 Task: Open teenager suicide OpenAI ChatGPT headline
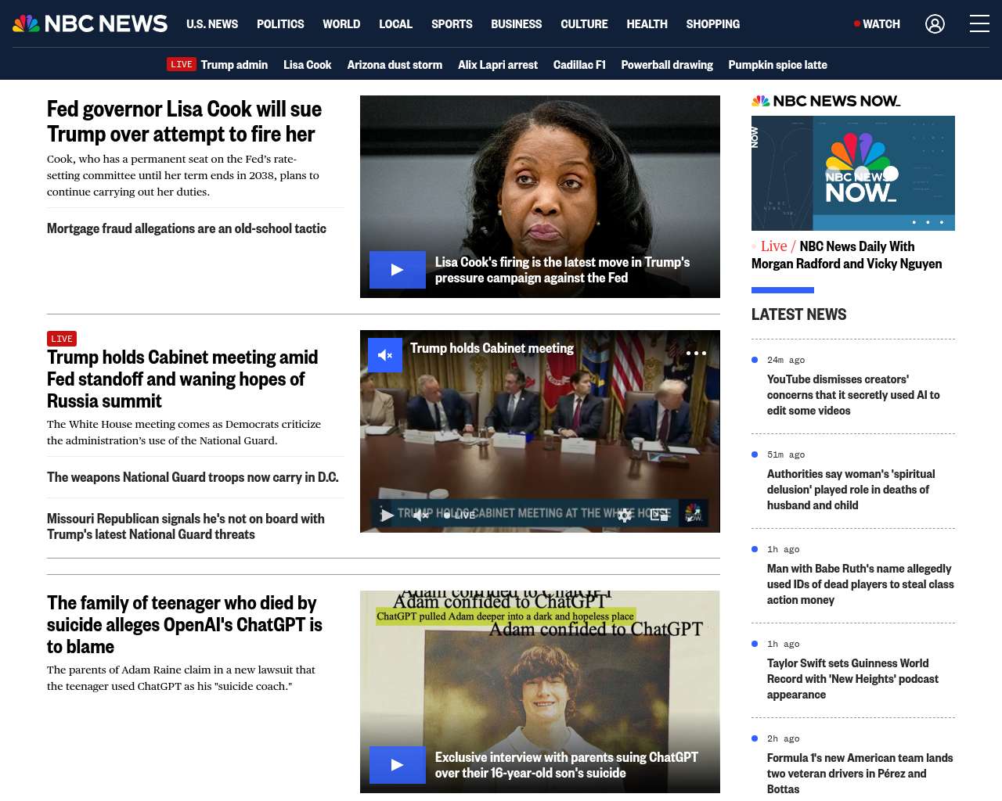pyautogui.click(x=185, y=625)
